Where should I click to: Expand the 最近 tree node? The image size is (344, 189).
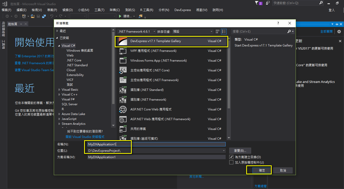point(57,31)
